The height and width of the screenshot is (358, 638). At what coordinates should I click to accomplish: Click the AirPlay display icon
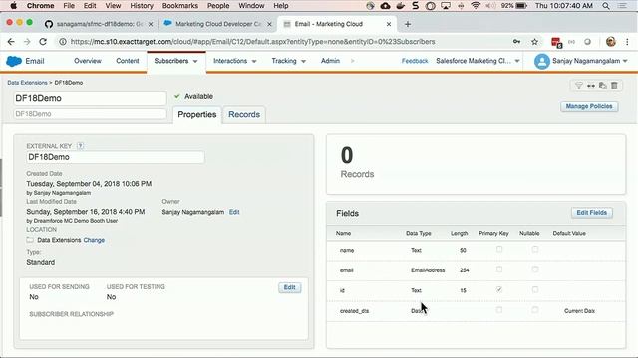tap(446, 6)
